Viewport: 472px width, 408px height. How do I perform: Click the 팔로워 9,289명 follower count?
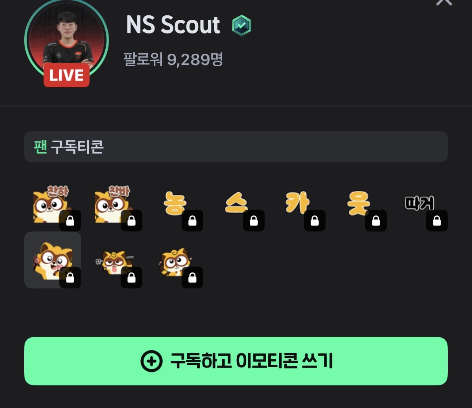pyautogui.click(x=173, y=59)
